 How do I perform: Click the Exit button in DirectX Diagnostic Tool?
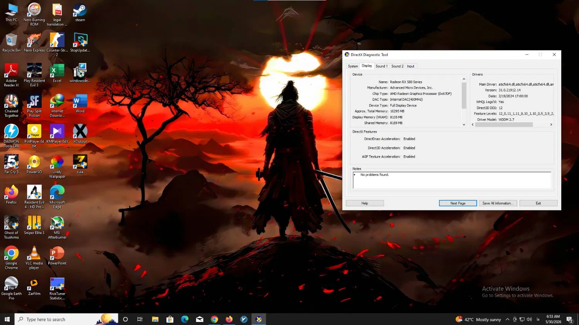[538, 203]
